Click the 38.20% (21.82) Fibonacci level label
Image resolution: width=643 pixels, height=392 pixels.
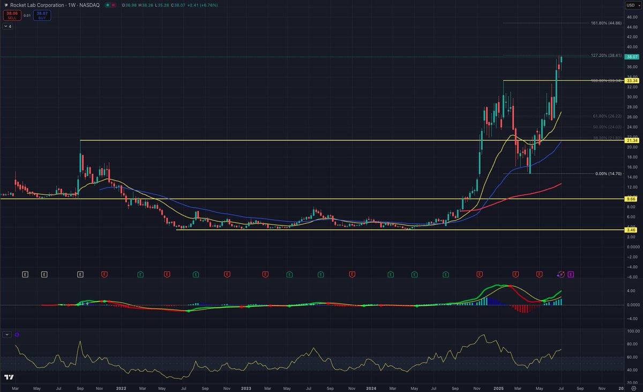[607, 138]
